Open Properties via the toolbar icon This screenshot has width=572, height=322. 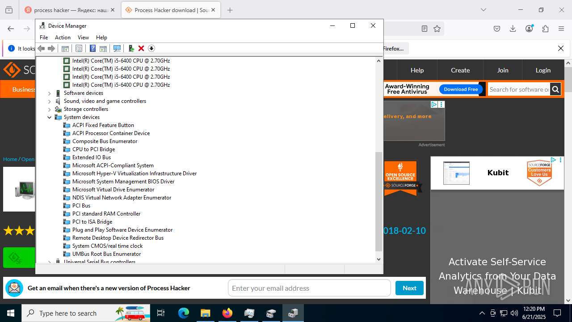coord(79,48)
